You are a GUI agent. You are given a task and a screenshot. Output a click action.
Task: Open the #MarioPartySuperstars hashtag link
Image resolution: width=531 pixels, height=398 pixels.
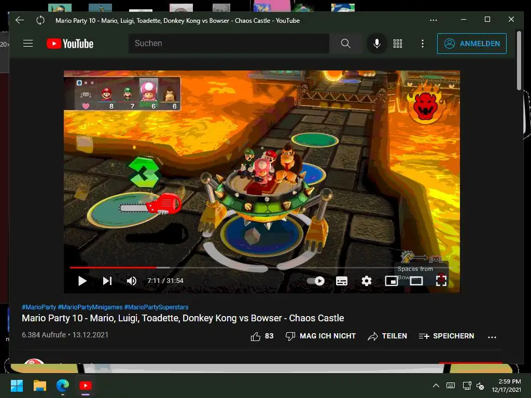pos(156,307)
